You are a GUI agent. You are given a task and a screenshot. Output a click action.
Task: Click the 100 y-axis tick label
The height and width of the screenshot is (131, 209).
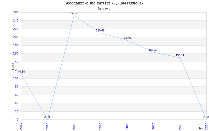[x=16, y=78]
